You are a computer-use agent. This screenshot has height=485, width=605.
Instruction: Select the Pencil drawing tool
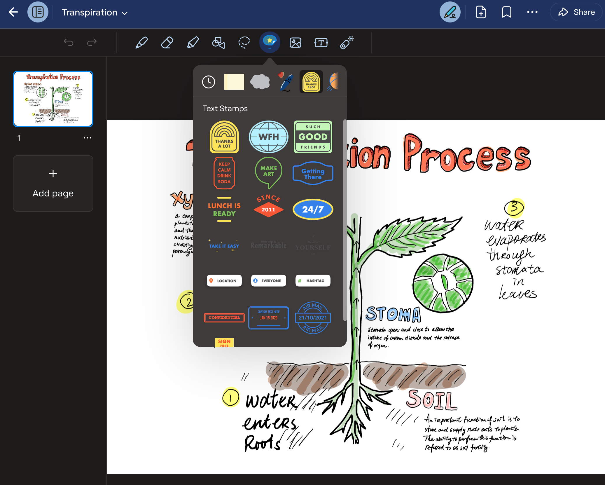click(x=141, y=43)
